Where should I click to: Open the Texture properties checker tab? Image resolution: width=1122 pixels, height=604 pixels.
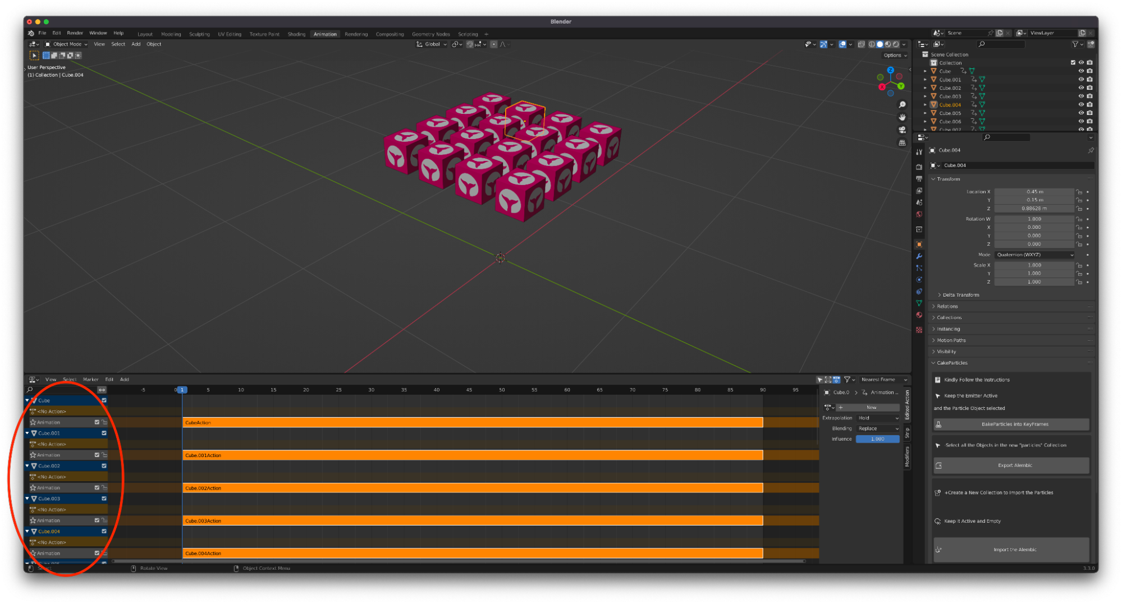tap(919, 330)
